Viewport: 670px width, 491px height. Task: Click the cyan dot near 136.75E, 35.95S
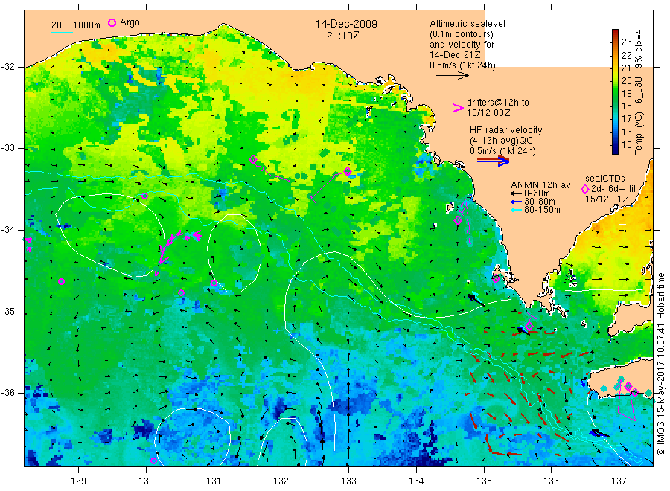pyautogui.click(x=603, y=388)
